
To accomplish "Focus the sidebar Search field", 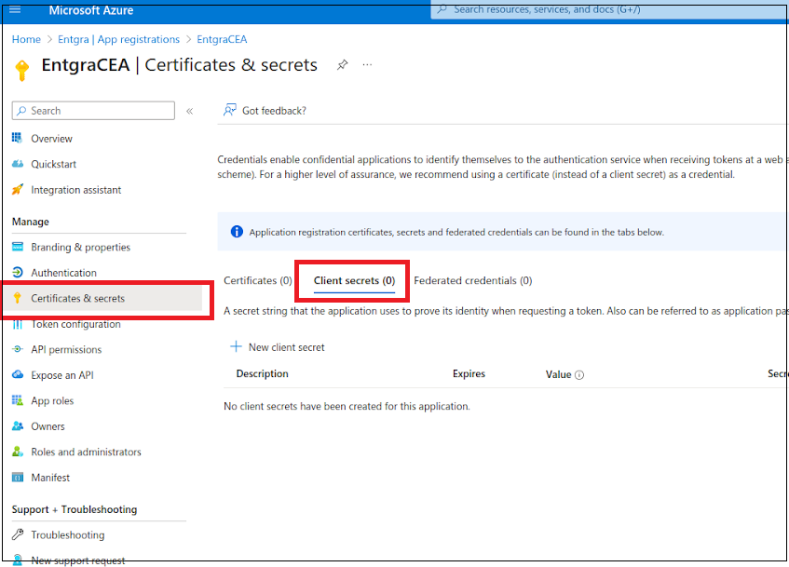I will [93, 111].
